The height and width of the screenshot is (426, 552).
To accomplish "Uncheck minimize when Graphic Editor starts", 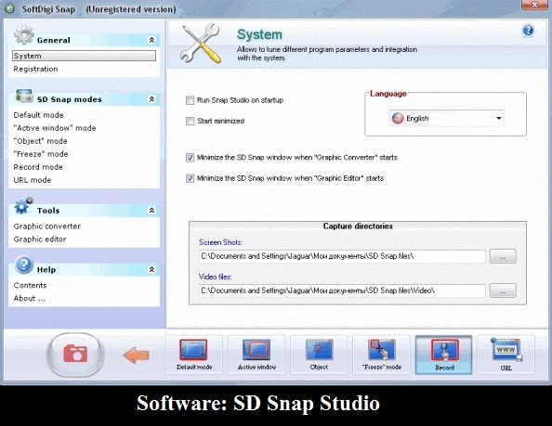I will pos(191,178).
